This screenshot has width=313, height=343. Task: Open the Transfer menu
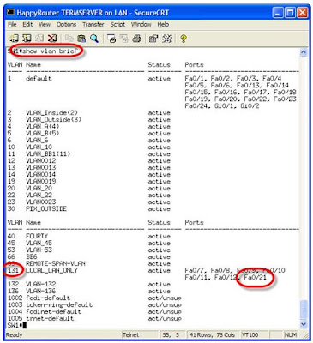[93, 25]
